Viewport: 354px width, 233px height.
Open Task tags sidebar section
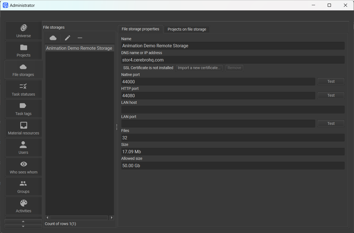pos(24,109)
